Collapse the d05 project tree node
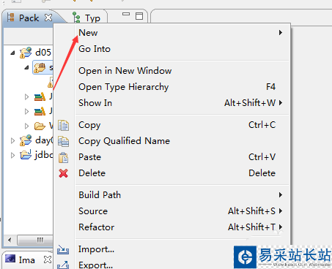The height and width of the screenshot is (269, 332). click(13, 53)
